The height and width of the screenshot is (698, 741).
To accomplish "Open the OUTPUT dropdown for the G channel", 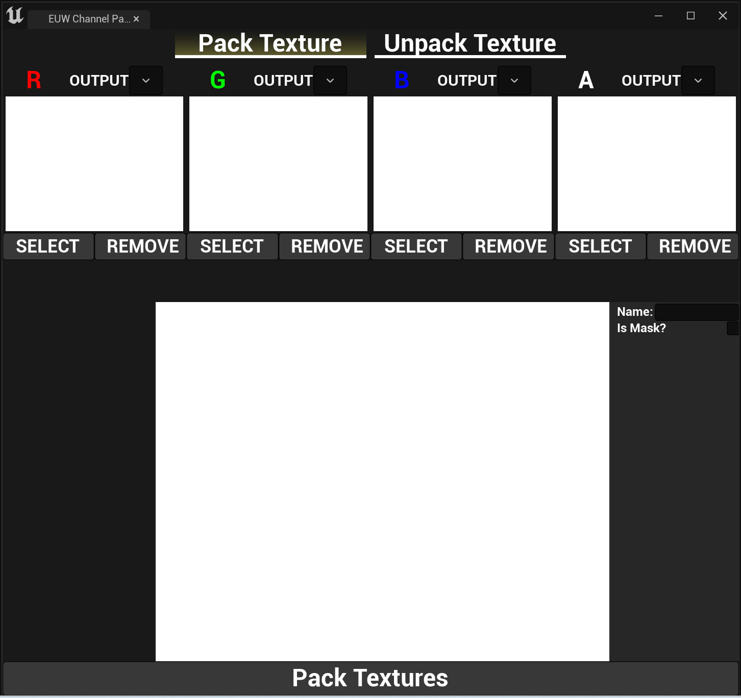I will click(330, 80).
